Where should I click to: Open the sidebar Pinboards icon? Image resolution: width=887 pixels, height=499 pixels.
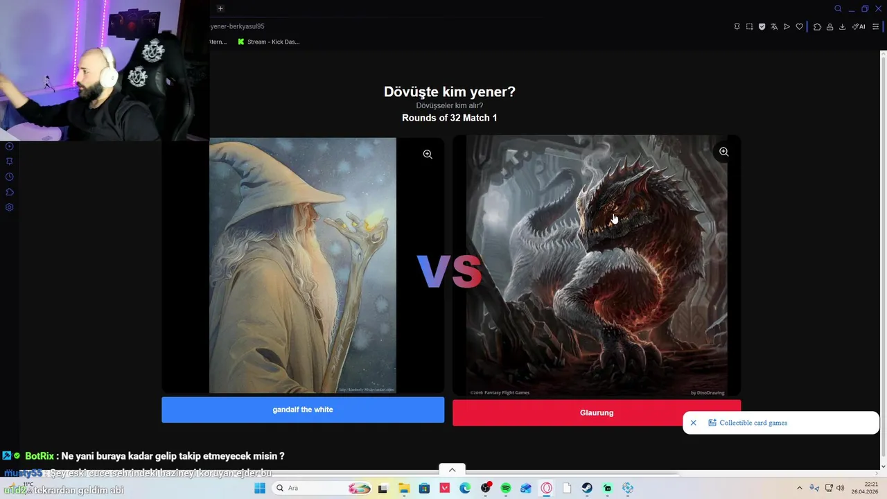pyautogui.click(x=10, y=161)
